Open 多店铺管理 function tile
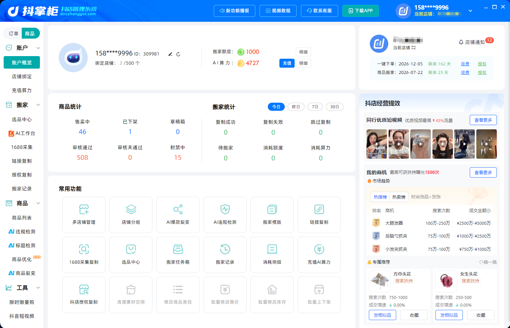This screenshot has width=510, height=328. pos(84,215)
